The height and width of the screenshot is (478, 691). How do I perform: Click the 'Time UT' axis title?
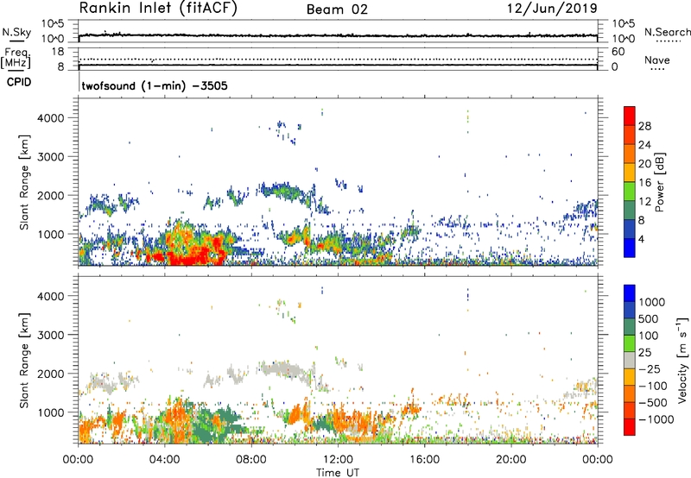[x=338, y=473]
